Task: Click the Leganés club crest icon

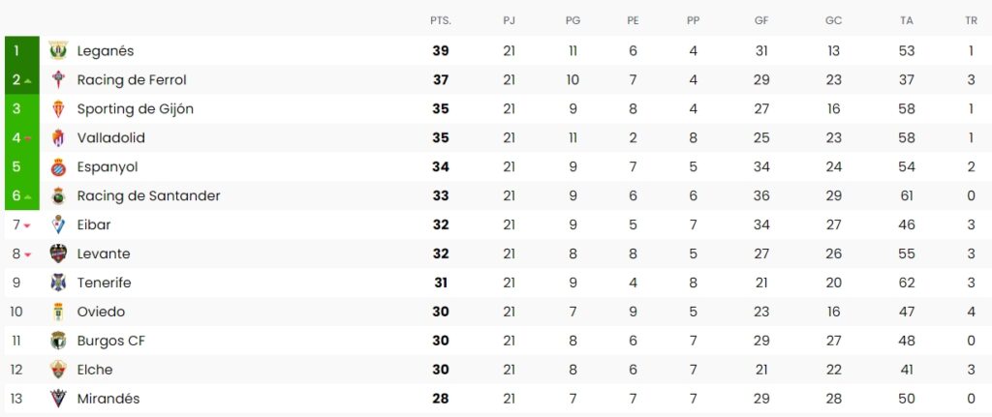Action: (x=58, y=51)
